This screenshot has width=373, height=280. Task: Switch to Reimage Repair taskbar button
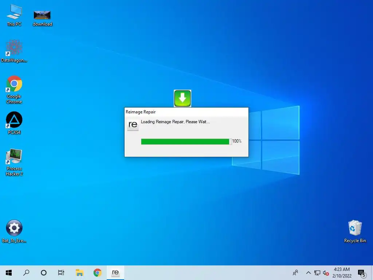pos(115,273)
